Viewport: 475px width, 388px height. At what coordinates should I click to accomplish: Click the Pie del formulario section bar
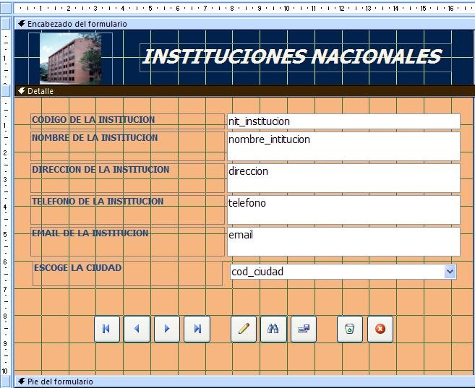click(244, 381)
